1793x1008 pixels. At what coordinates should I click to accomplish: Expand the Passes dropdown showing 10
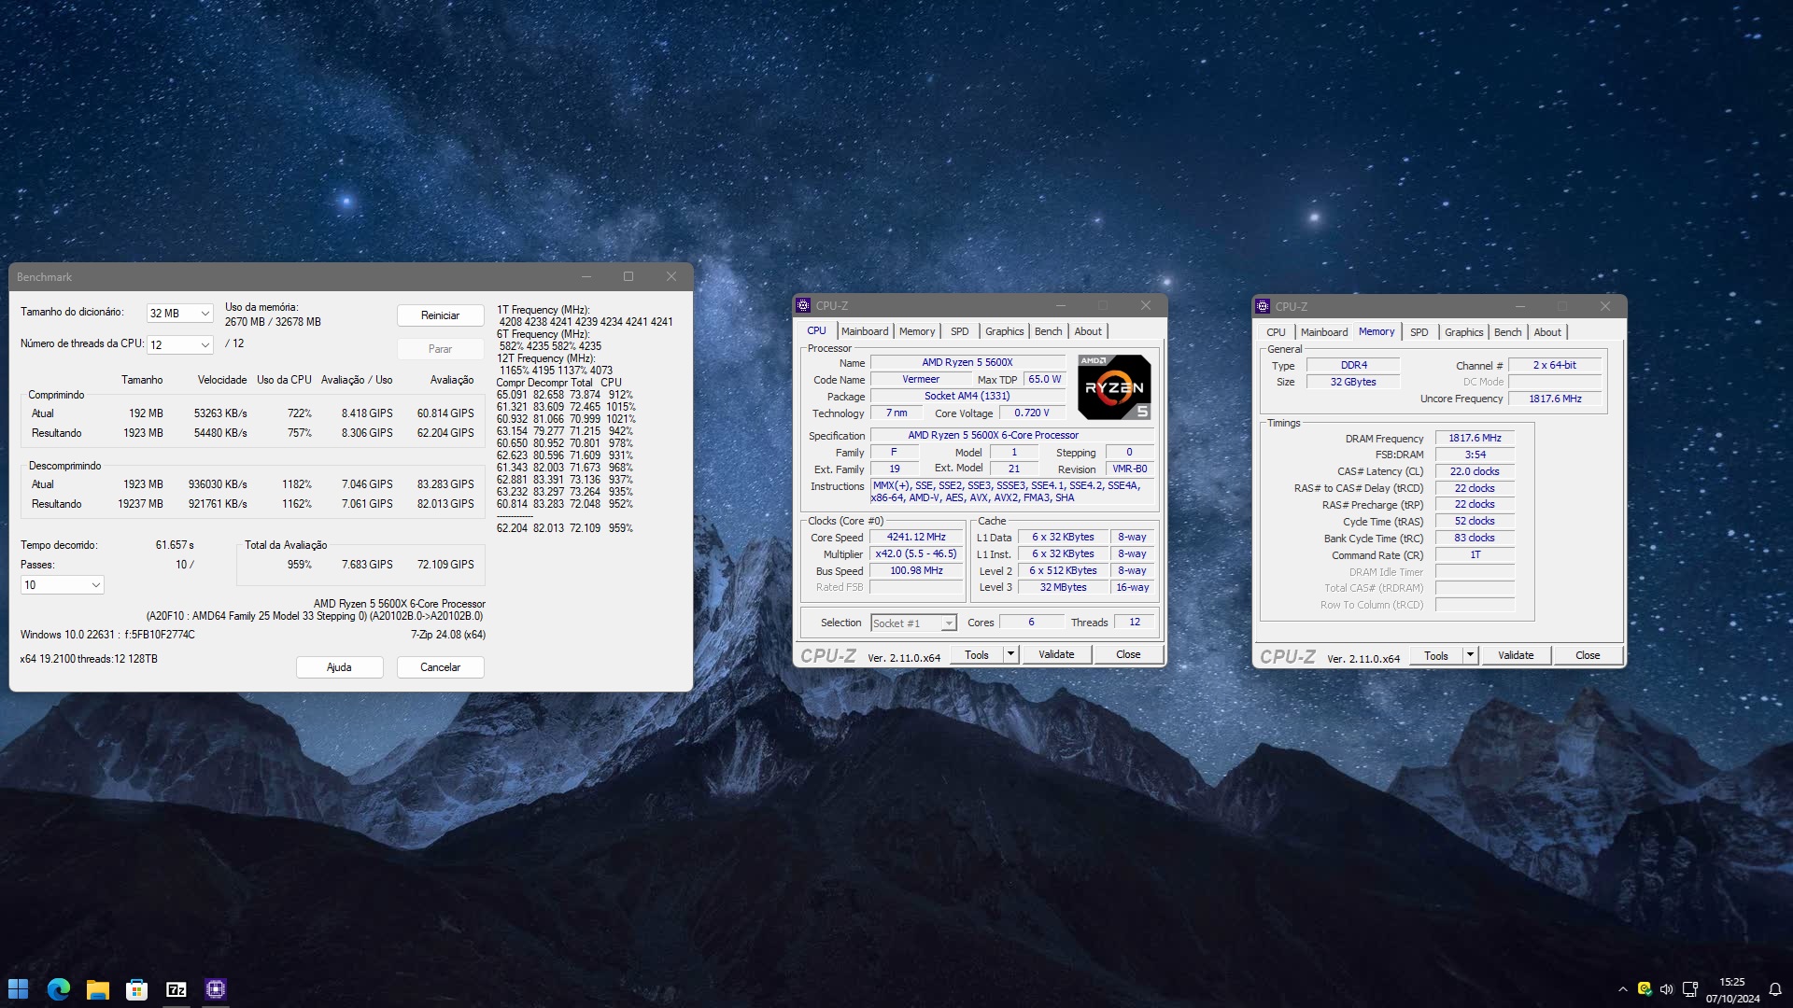pos(62,585)
